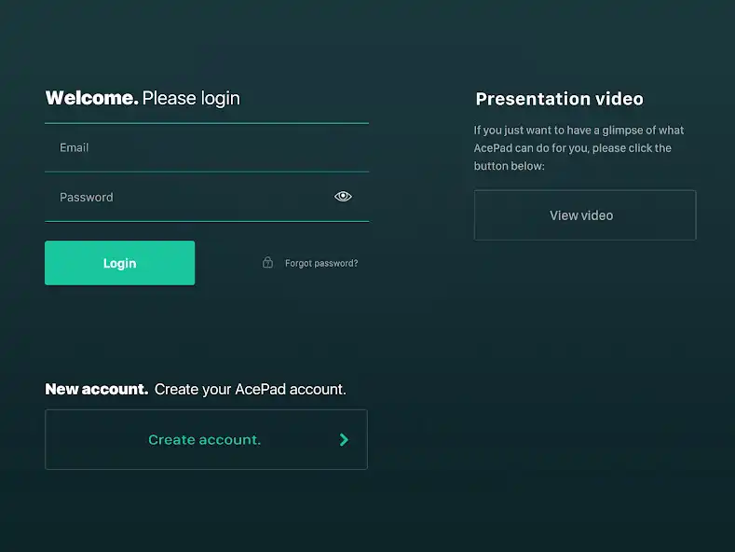Open the Forgot password? link
The image size is (735, 552).
321,263
